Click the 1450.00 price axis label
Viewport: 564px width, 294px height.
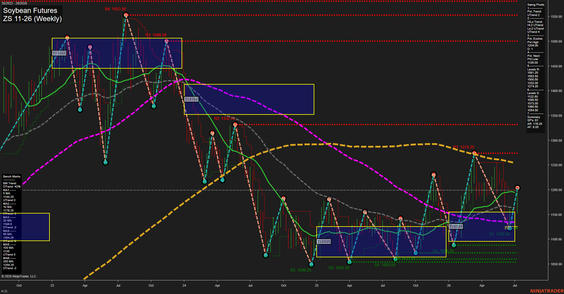click(x=556, y=66)
